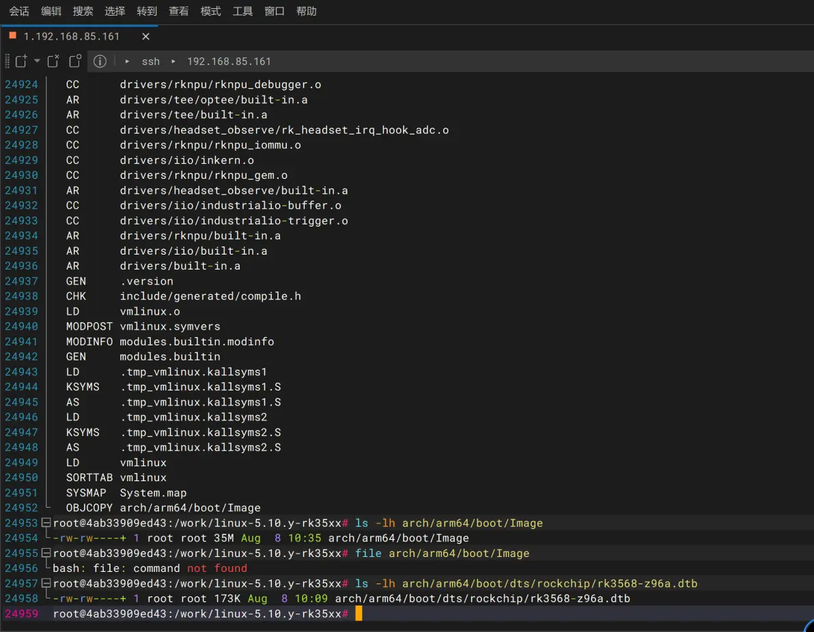Viewport: 814px width, 632px height.
Task: Click the 35M file size value
Action: (224, 538)
